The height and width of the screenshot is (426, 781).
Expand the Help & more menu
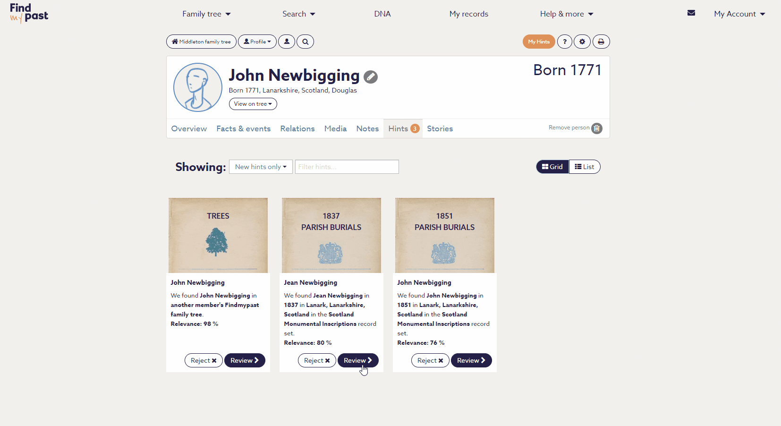click(x=567, y=14)
